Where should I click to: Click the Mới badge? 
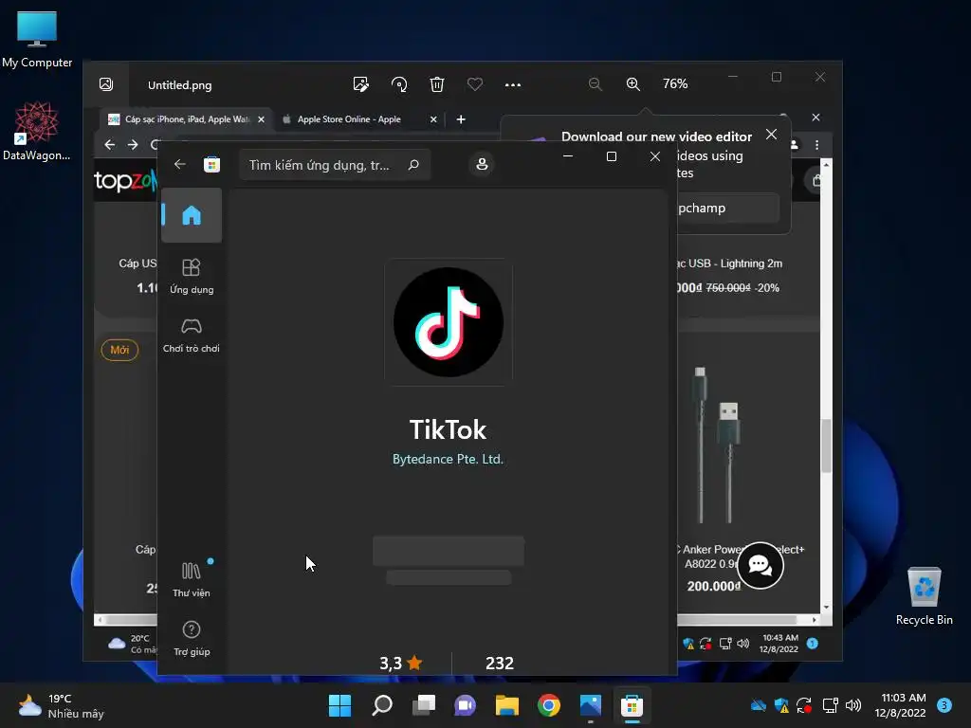click(x=119, y=350)
